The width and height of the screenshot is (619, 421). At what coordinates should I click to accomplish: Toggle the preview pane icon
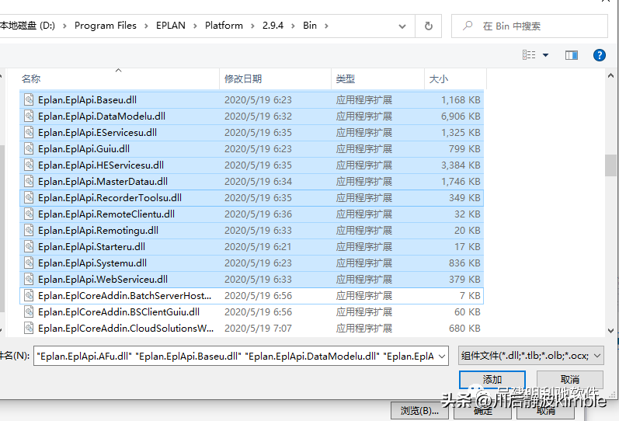[x=572, y=55]
